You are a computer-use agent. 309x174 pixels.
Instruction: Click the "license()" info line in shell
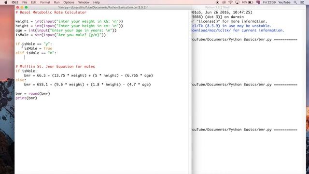pyautogui.click(x=229, y=21)
